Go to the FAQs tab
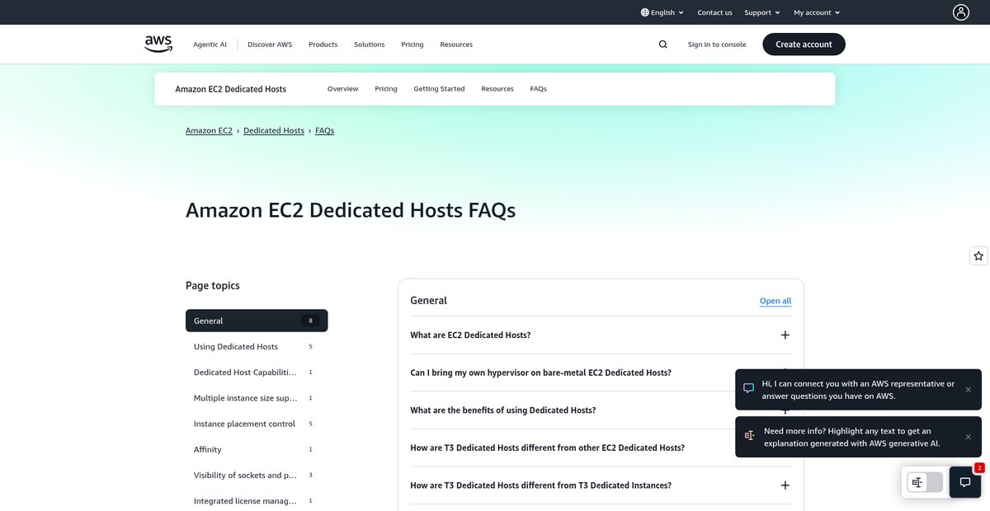The height and width of the screenshot is (511, 990). [x=538, y=89]
